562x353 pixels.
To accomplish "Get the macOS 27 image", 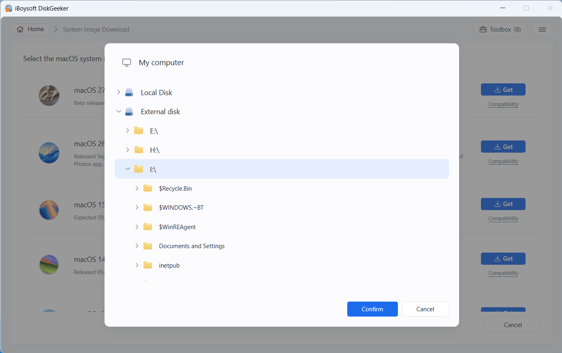I will (503, 90).
